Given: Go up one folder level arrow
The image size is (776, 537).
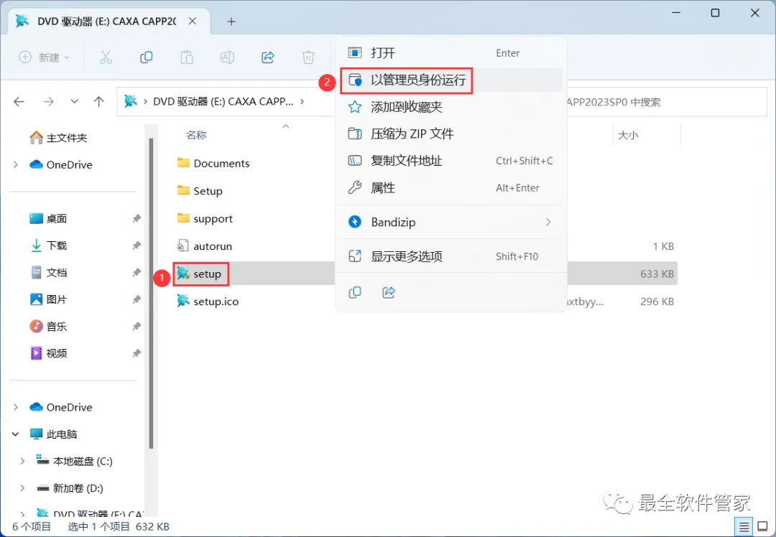Looking at the screenshot, I should [x=99, y=102].
